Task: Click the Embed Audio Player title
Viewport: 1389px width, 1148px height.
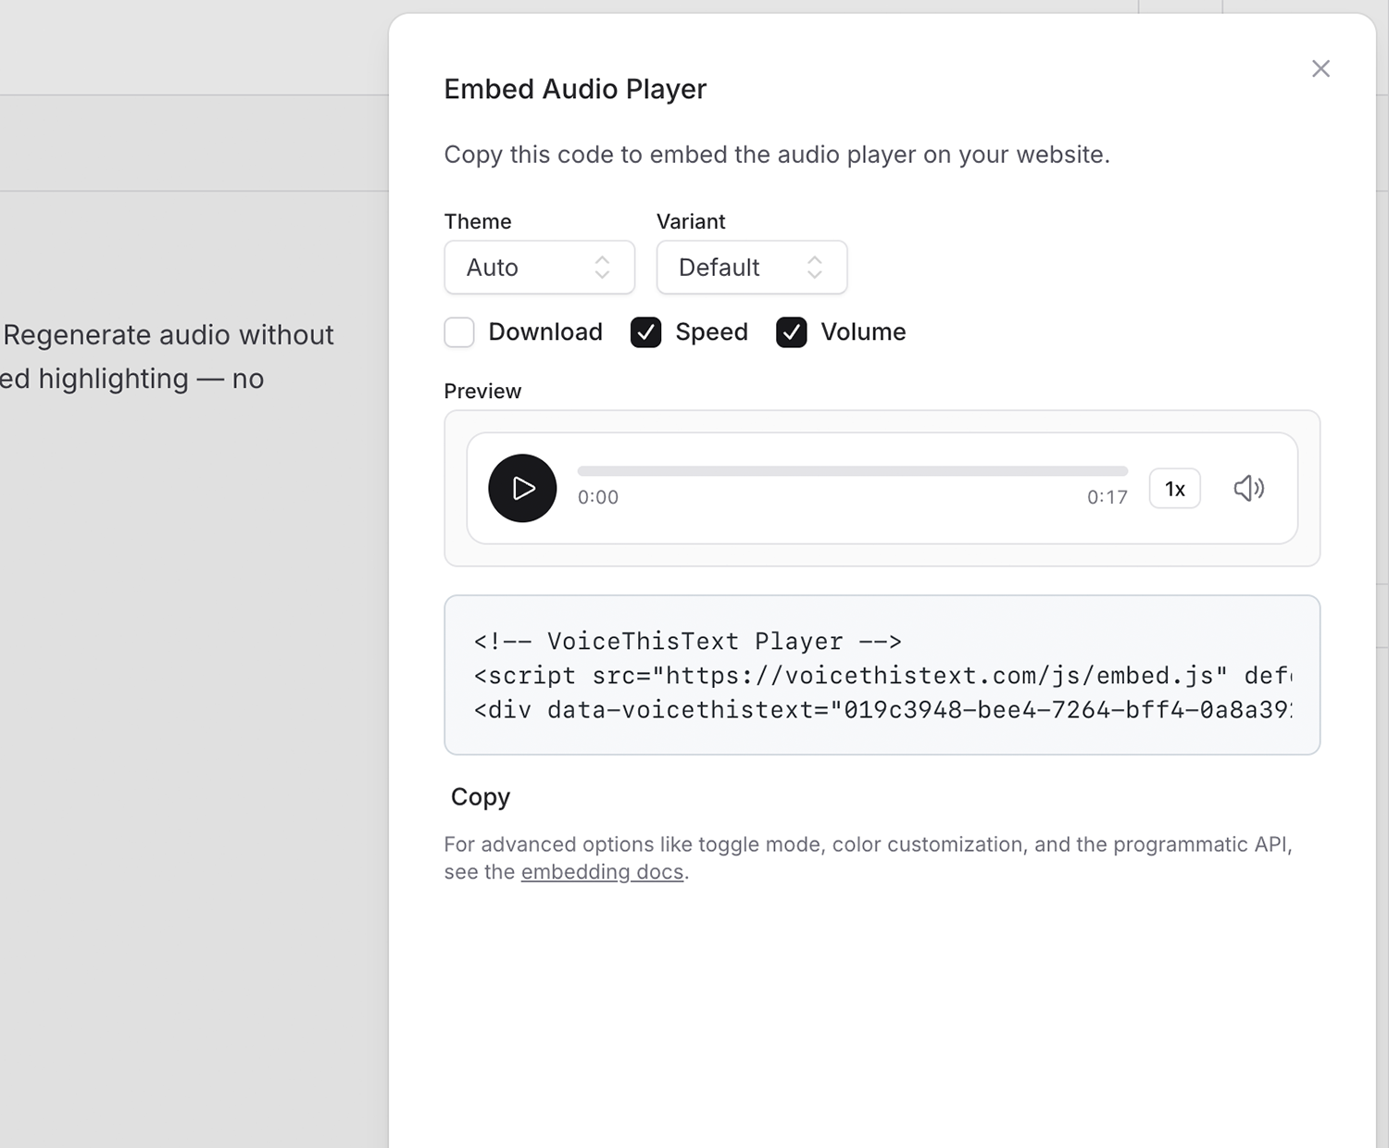Action: [574, 88]
